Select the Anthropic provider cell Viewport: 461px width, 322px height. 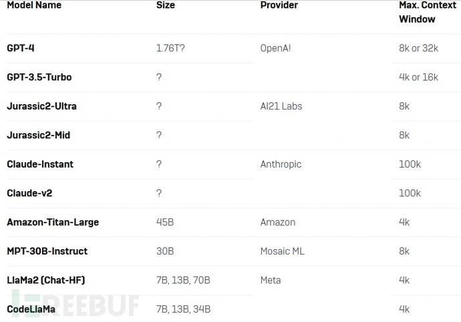pos(281,164)
